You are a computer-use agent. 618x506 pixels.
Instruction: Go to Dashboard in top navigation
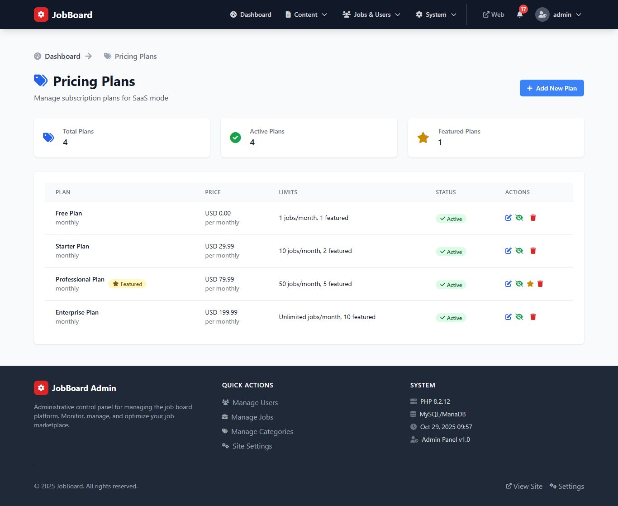point(251,14)
